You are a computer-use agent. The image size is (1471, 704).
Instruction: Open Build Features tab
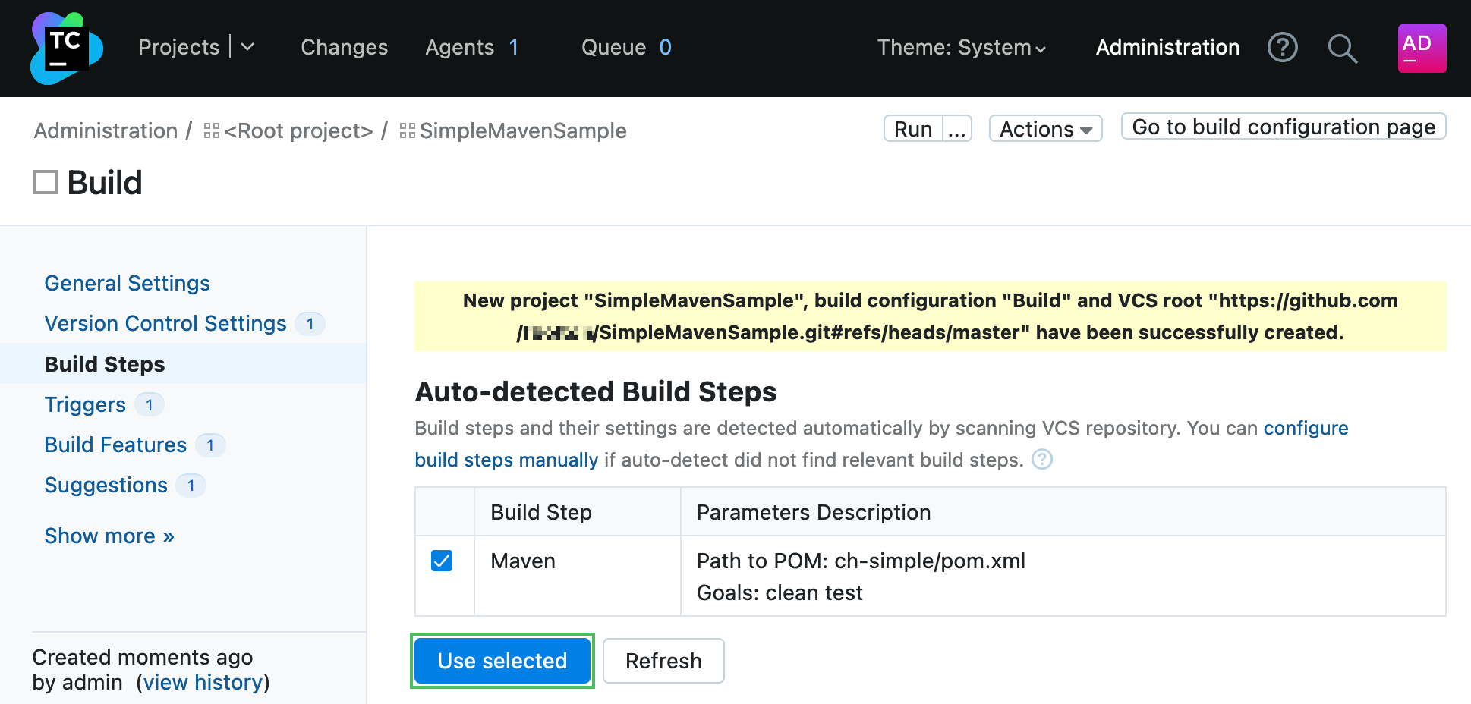pos(115,445)
